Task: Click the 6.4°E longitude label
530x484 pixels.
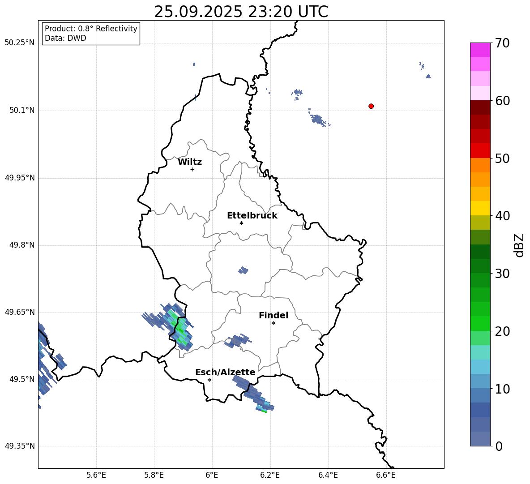Action: (x=328, y=475)
